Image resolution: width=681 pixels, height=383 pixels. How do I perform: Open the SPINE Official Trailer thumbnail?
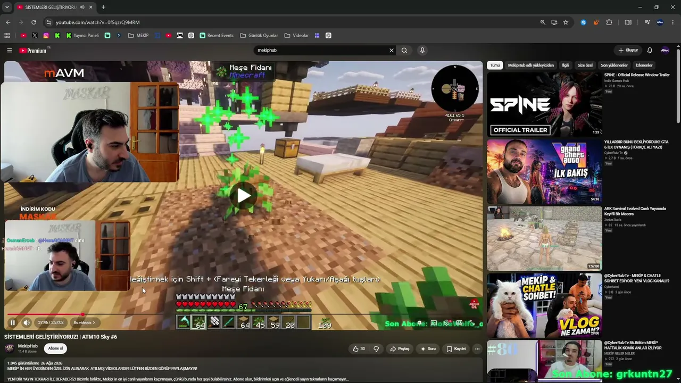pos(544,104)
